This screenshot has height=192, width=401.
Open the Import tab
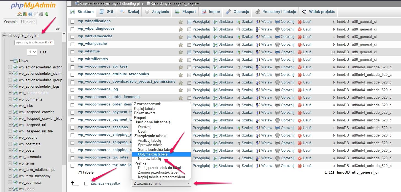coord(211,12)
